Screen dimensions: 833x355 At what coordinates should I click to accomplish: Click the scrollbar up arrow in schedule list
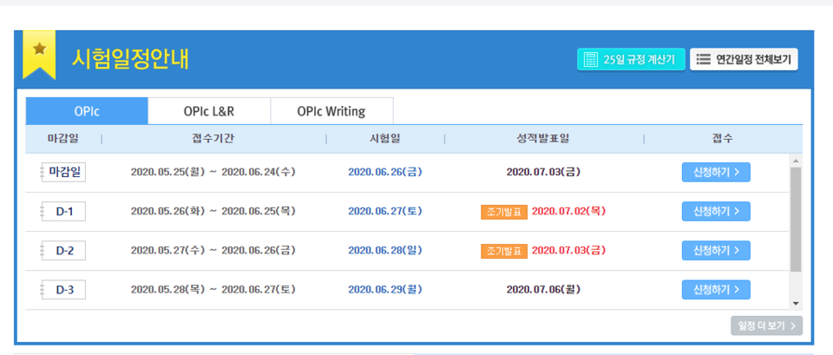[x=796, y=161]
